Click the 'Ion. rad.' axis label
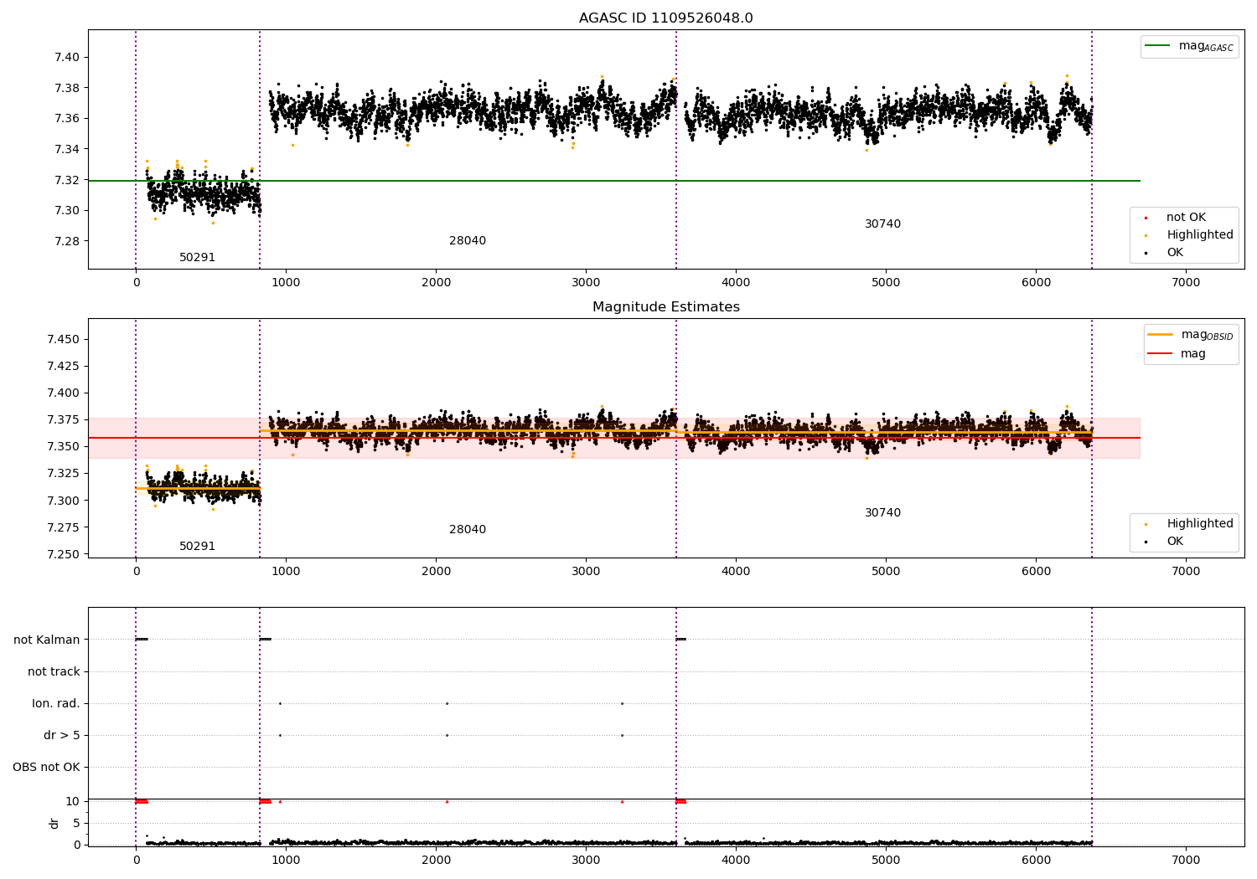This screenshot has height=879, width=1257. point(56,703)
